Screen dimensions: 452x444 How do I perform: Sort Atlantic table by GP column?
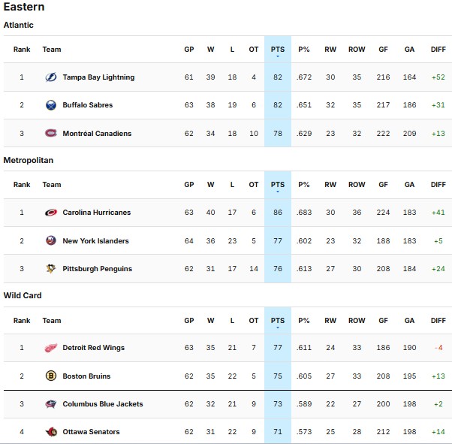point(189,50)
